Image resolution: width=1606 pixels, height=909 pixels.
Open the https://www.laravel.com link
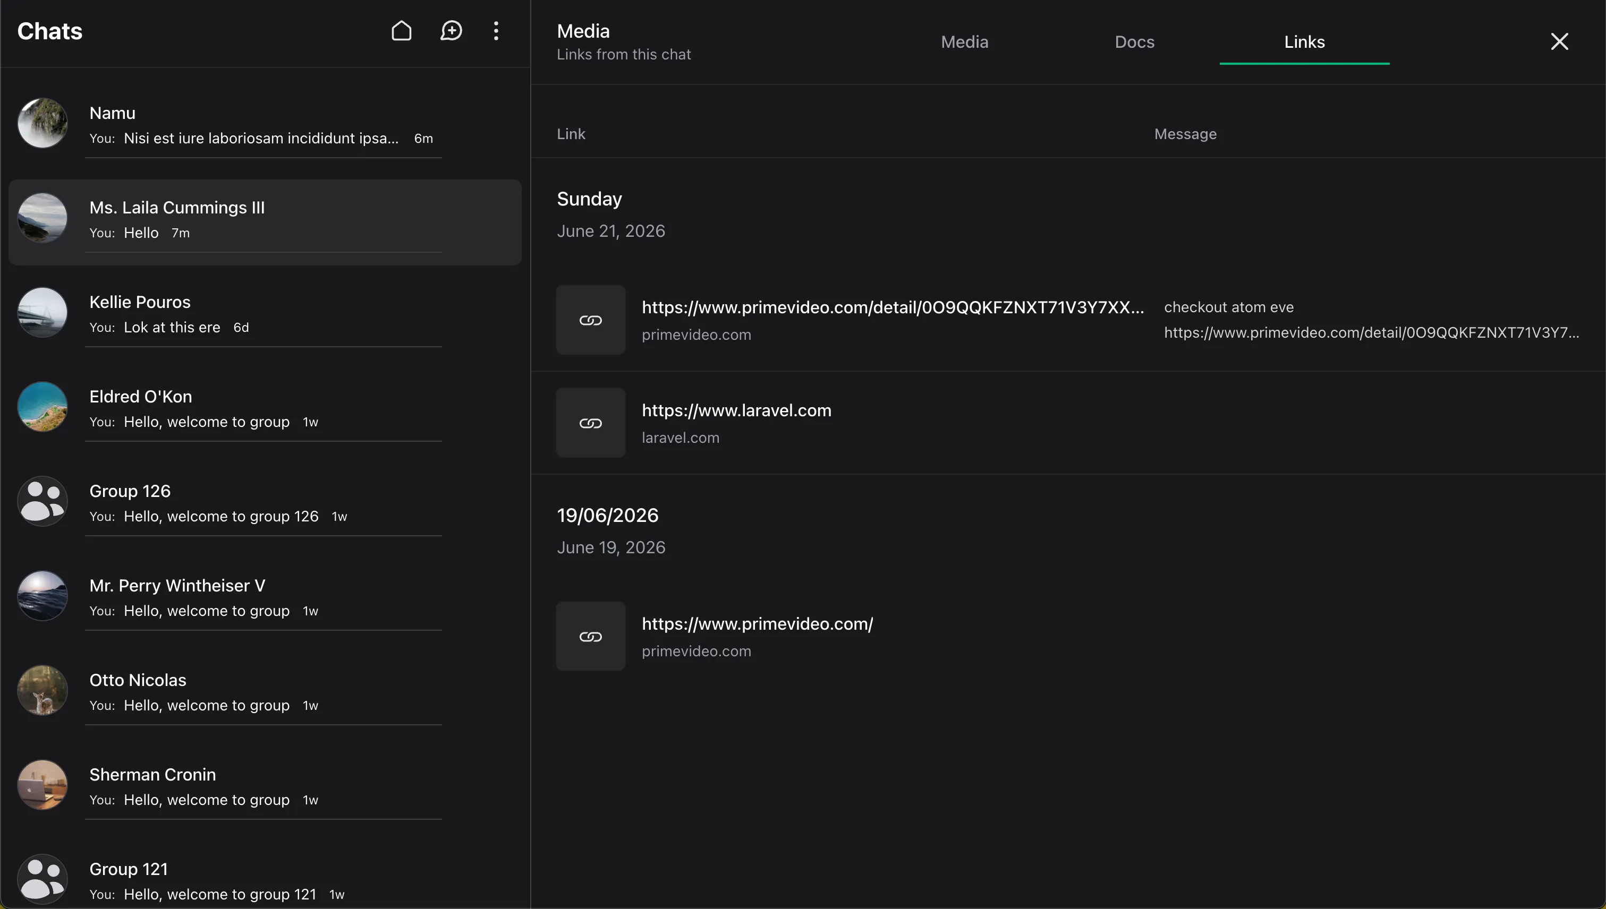pyautogui.click(x=736, y=410)
